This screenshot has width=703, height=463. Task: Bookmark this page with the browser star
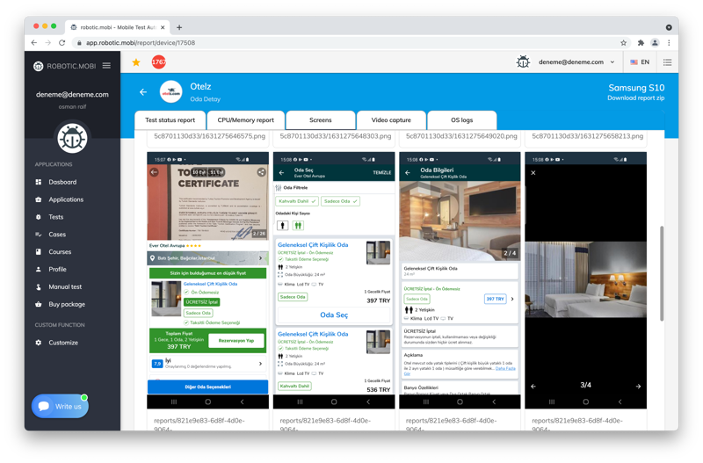[x=623, y=42]
